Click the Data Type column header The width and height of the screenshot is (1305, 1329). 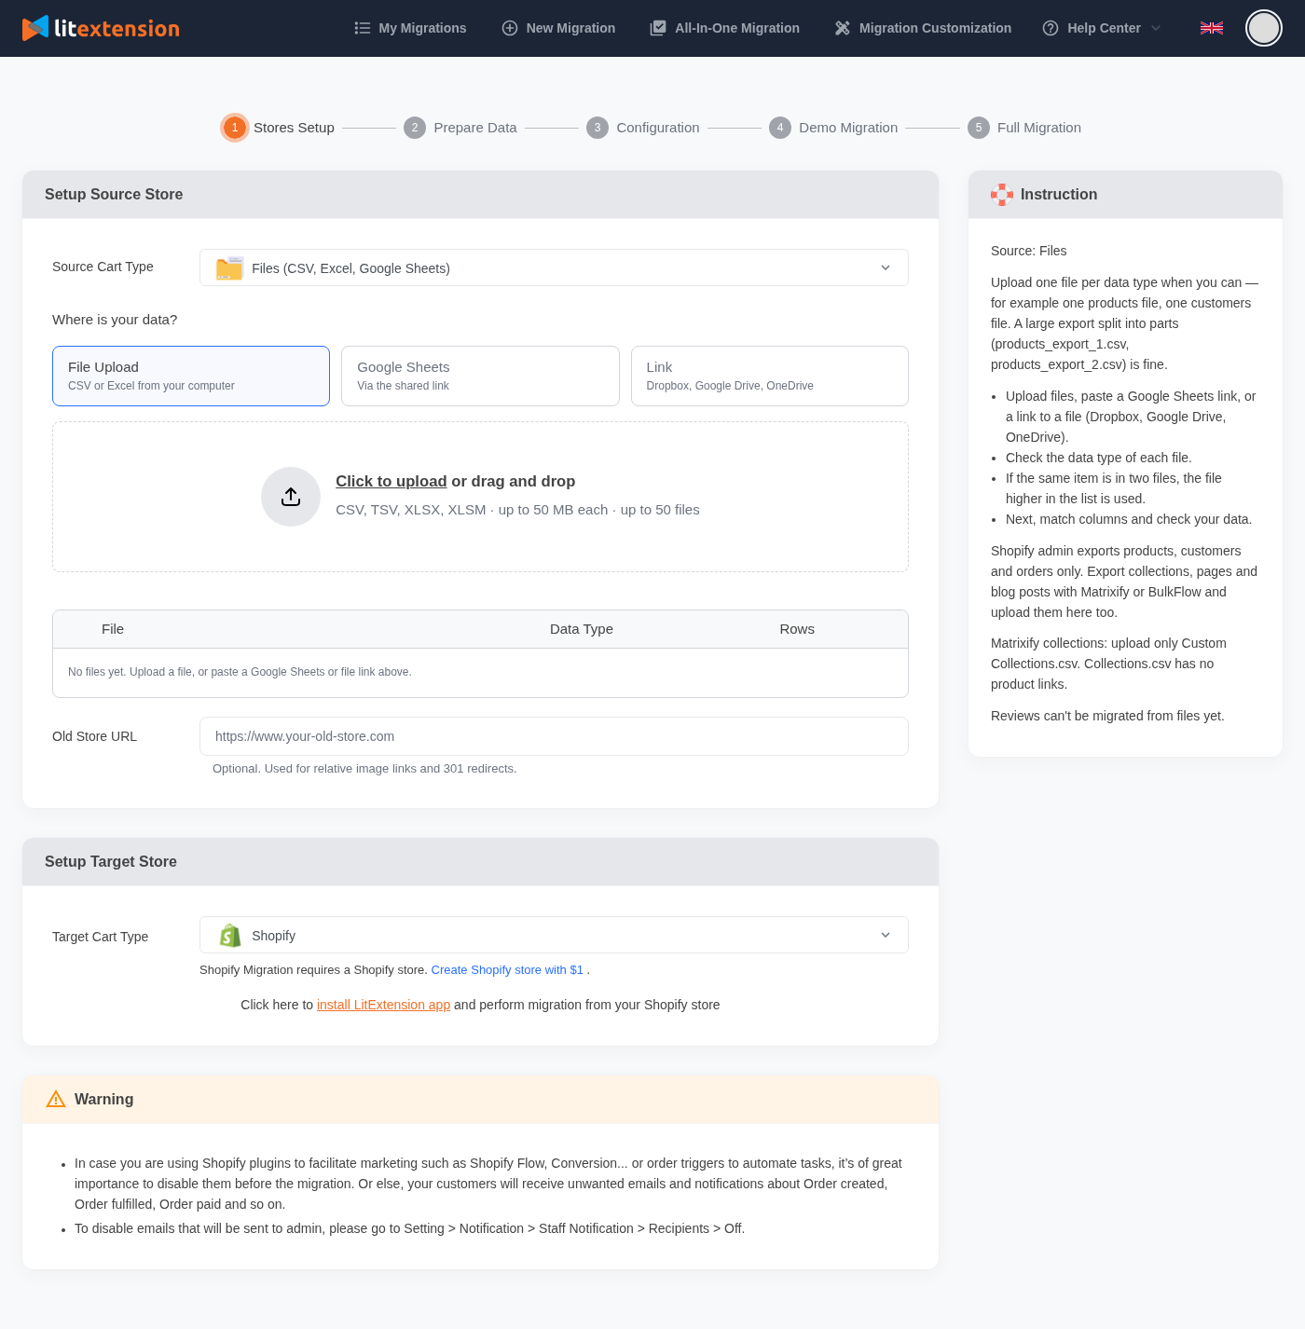(x=582, y=629)
